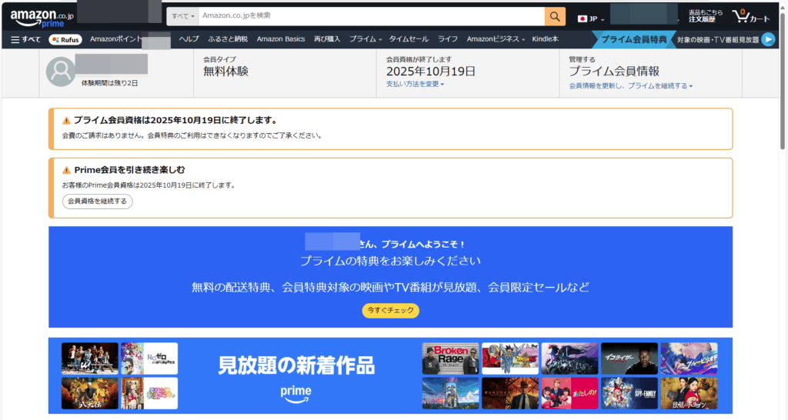788x420 pixels.
Task: Select the Japan flag language selector
Action: pyautogui.click(x=590, y=18)
